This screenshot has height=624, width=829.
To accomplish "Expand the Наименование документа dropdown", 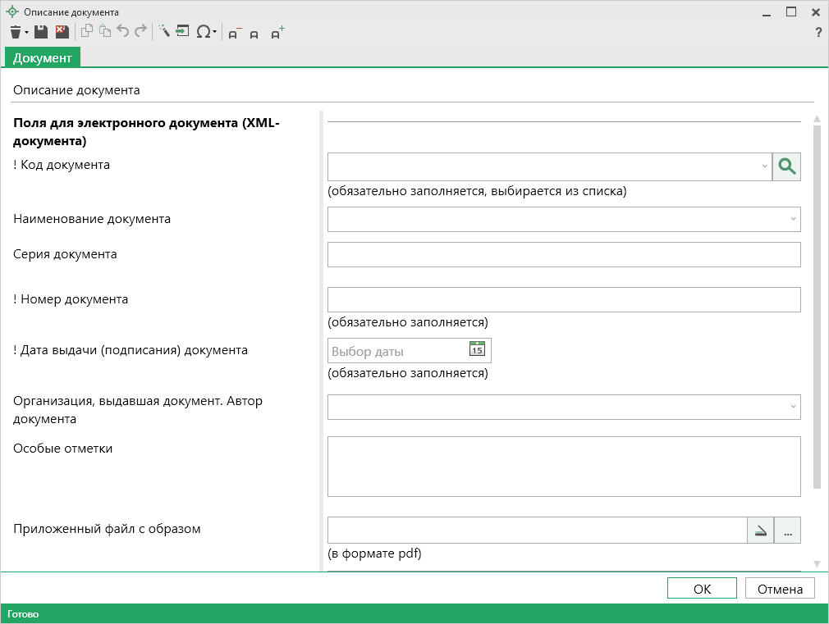I will click(x=793, y=219).
